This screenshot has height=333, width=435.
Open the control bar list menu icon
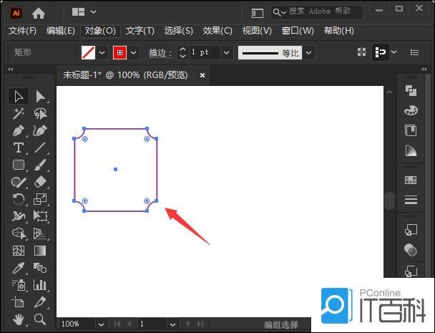pos(414,52)
